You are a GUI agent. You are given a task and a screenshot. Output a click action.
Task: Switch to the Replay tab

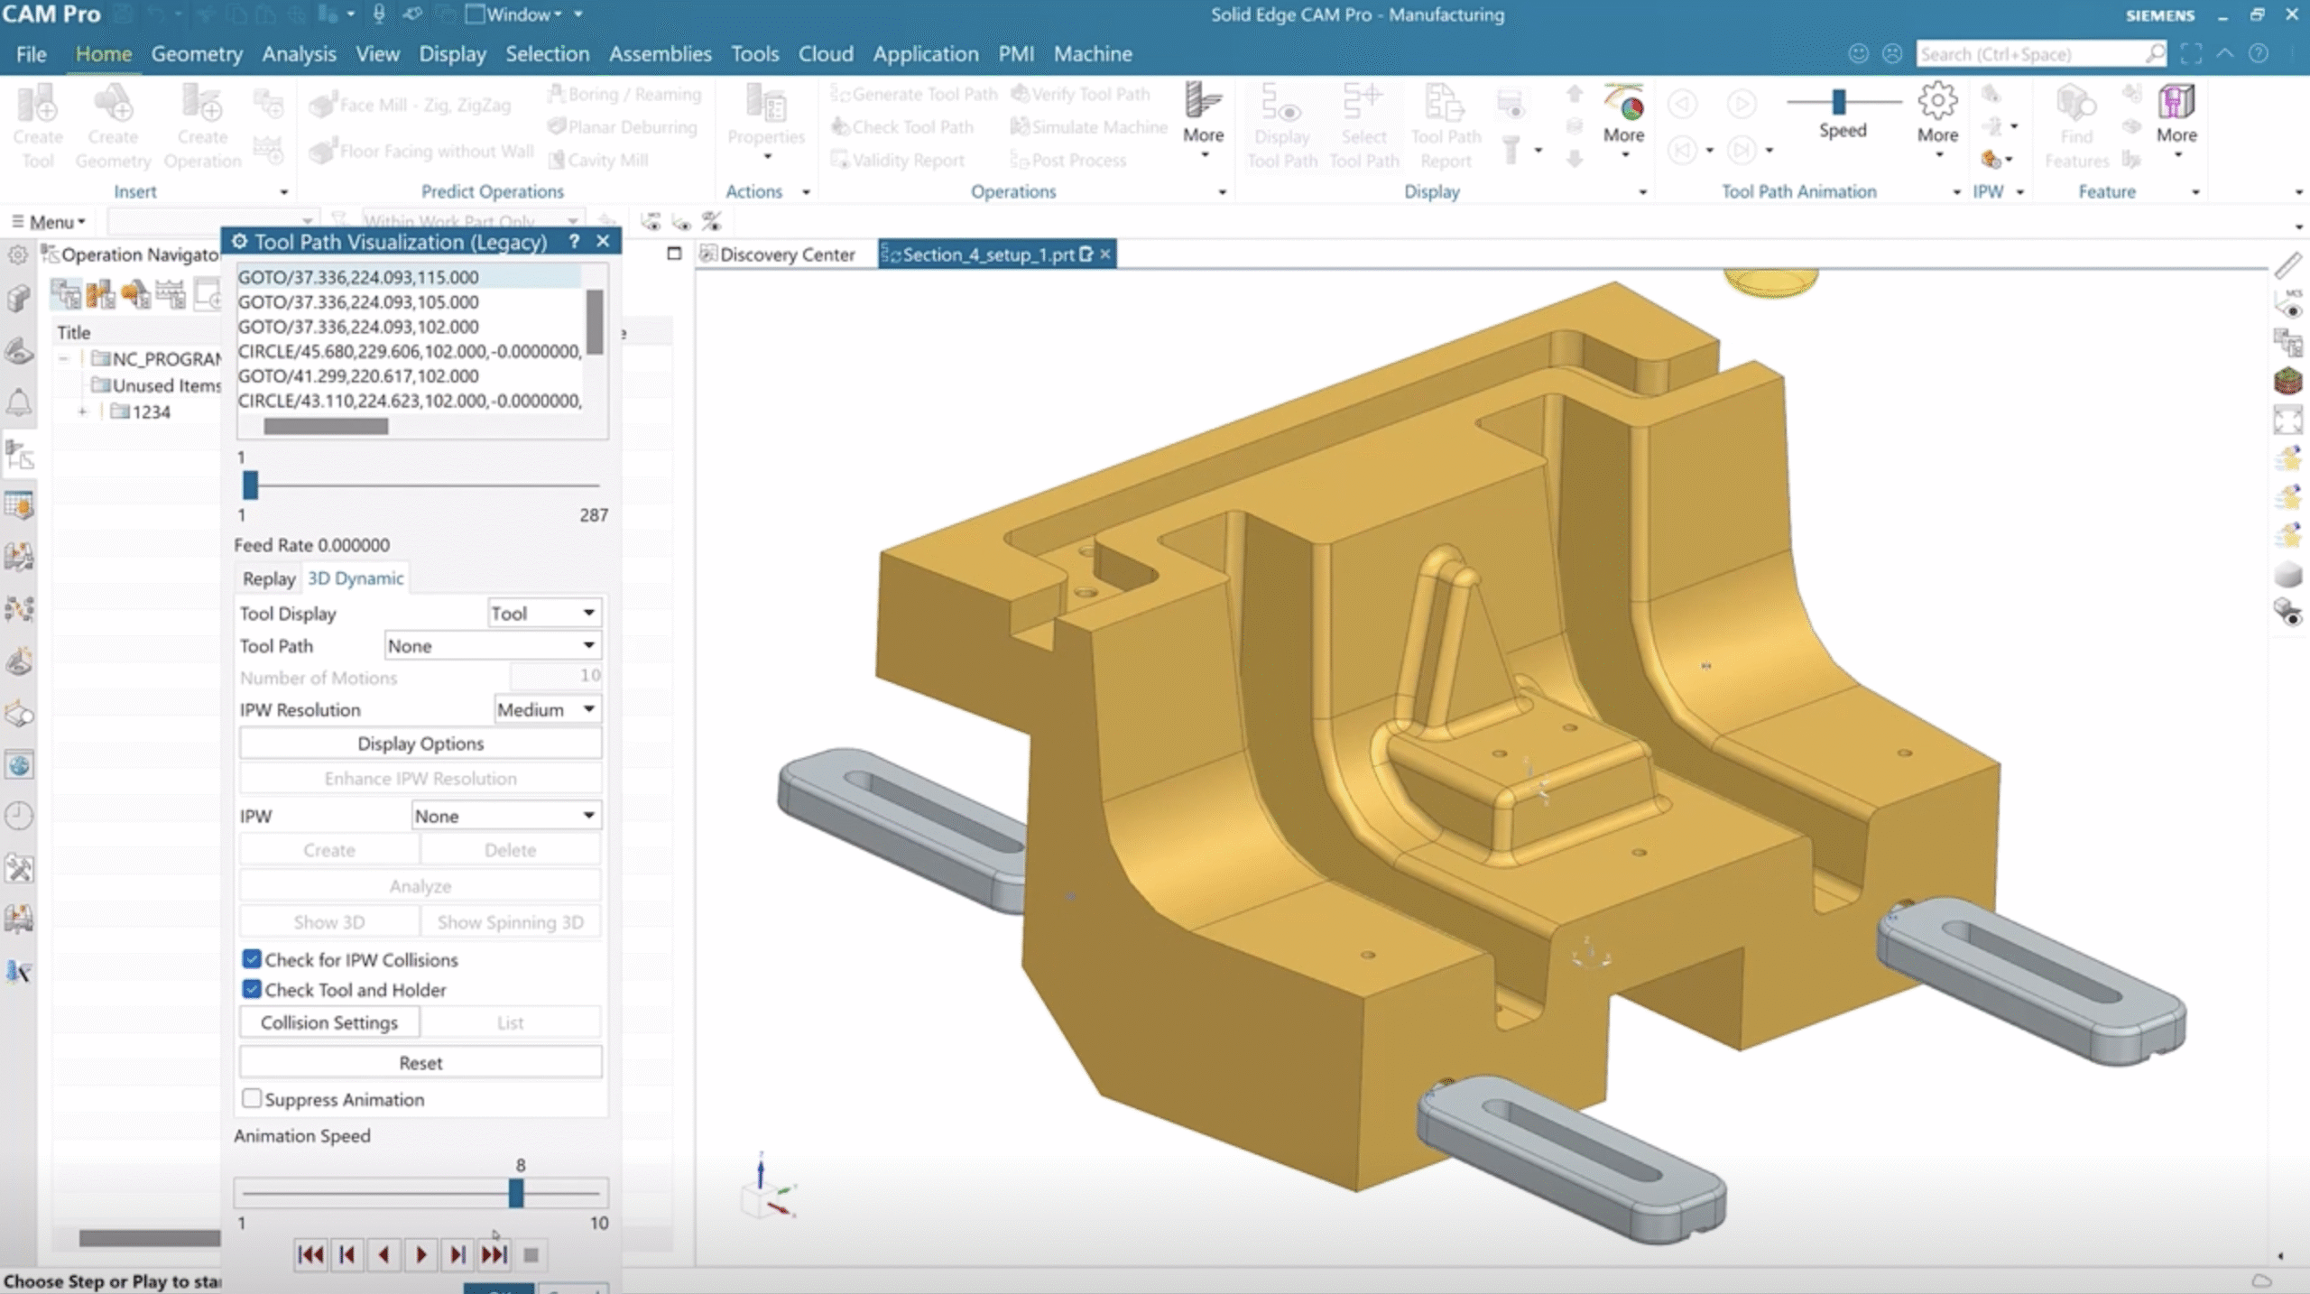tap(267, 578)
